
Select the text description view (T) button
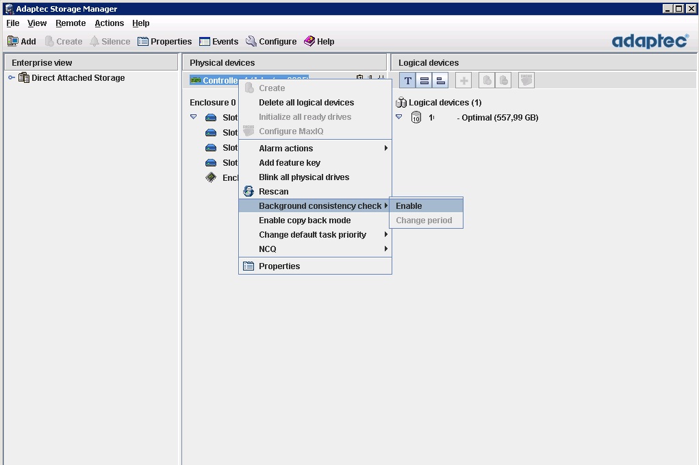coord(408,81)
